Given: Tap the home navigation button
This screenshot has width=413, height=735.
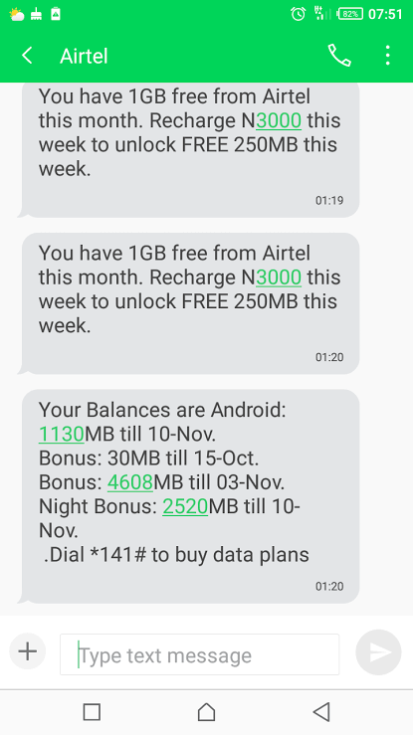Looking at the screenshot, I should pyautogui.click(x=206, y=711).
